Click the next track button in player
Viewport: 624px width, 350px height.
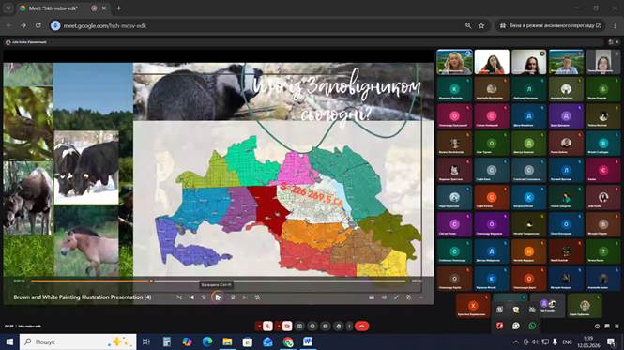(x=245, y=297)
